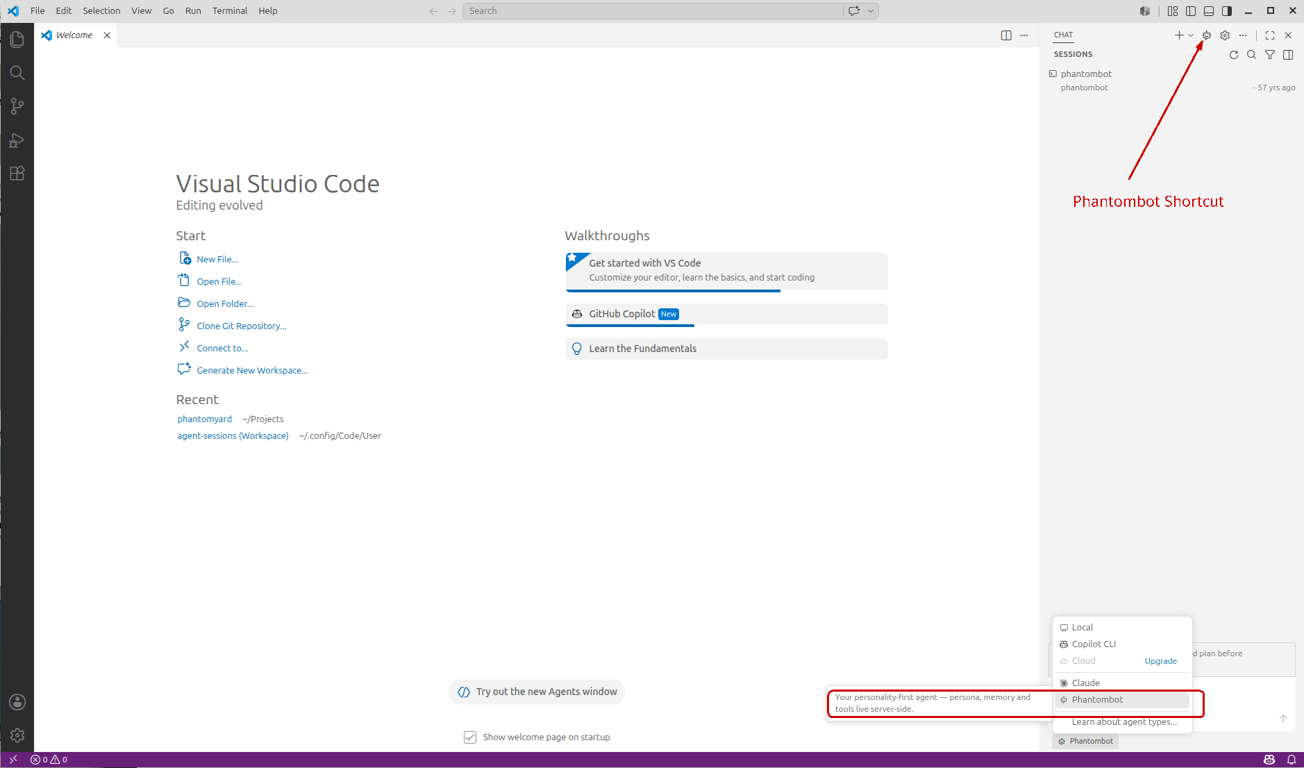Start a new chat with the plus icon
This screenshot has width=1304, height=768.
pyautogui.click(x=1179, y=35)
